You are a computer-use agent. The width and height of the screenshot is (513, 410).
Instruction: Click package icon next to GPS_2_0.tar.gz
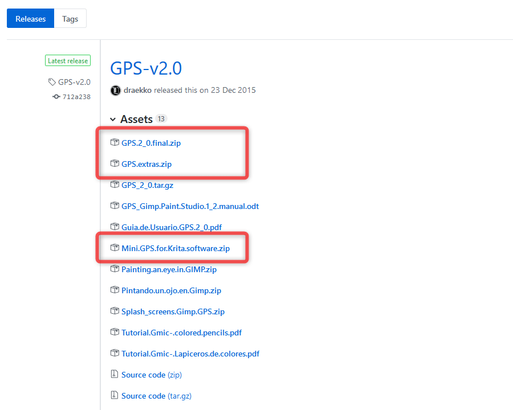(115, 184)
